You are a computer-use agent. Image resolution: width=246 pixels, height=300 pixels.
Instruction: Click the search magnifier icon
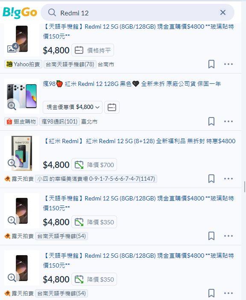(52, 13)
